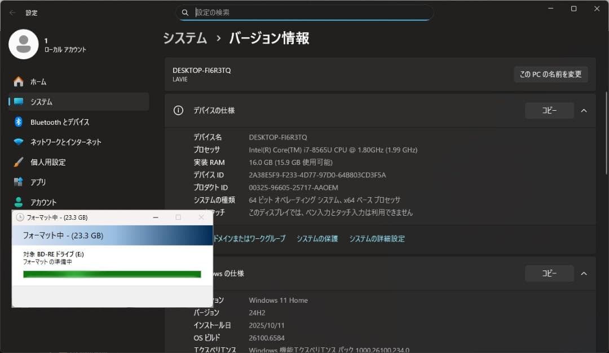The height and width of the screenshot is (353, 609).
Task: Click the Wi-Fi icon for ネットワークとインターネット
Action: coord(17,142)
